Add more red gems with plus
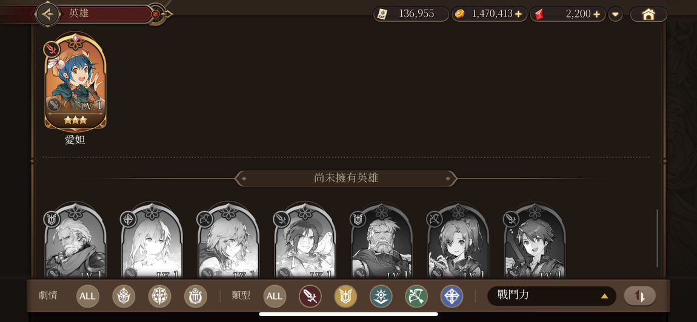The image size is (697, 322). (596, 14)
